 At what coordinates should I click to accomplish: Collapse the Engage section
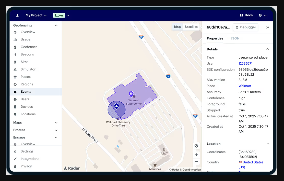56,137
